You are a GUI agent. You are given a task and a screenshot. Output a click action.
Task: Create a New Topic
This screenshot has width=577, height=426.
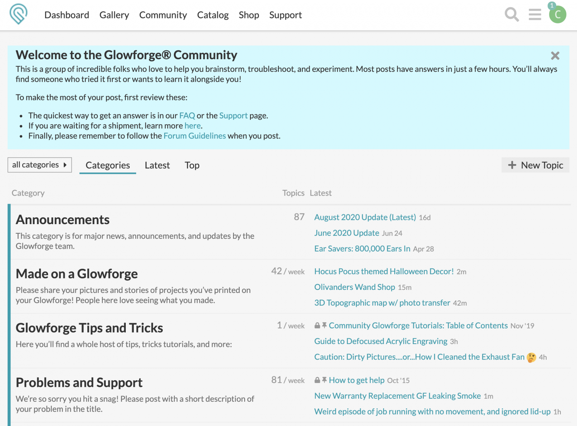coord(535,165)
